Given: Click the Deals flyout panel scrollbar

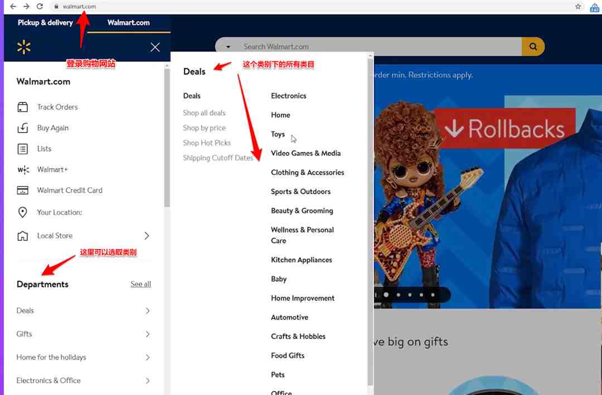Looking at the screenshot, I should click(x=370, y=222).
